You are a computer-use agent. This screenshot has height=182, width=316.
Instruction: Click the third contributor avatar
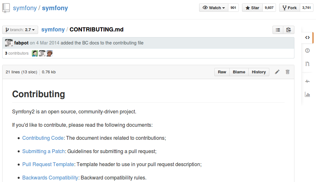coord(50,53)
